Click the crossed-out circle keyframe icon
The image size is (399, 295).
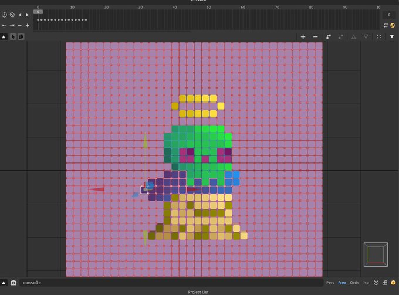point(12,15)
